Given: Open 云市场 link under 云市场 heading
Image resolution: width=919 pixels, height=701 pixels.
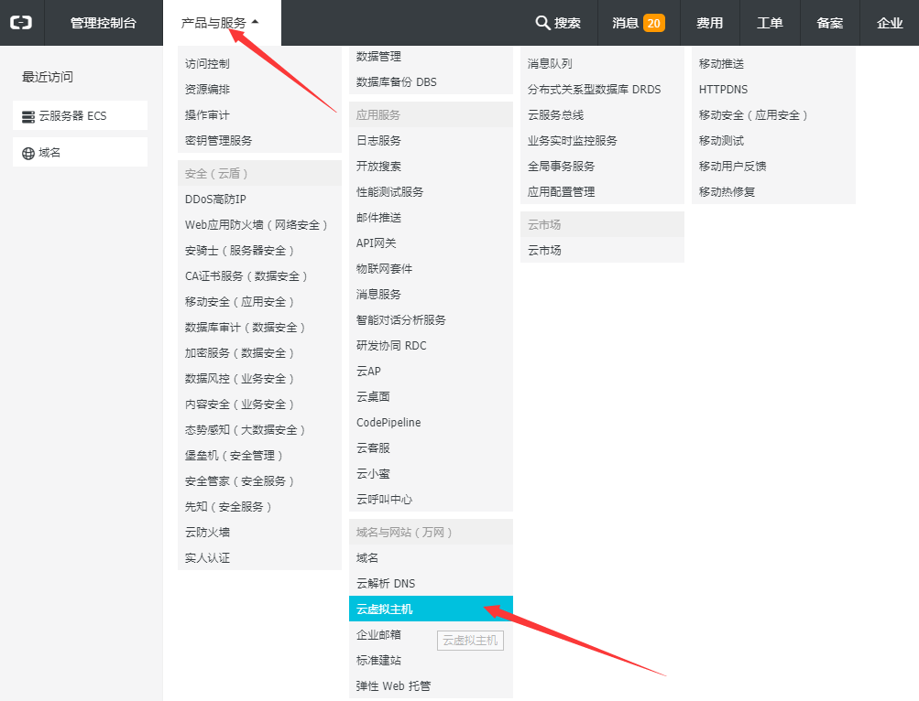Looking at the screenshot, I should (x=544, y=251).
